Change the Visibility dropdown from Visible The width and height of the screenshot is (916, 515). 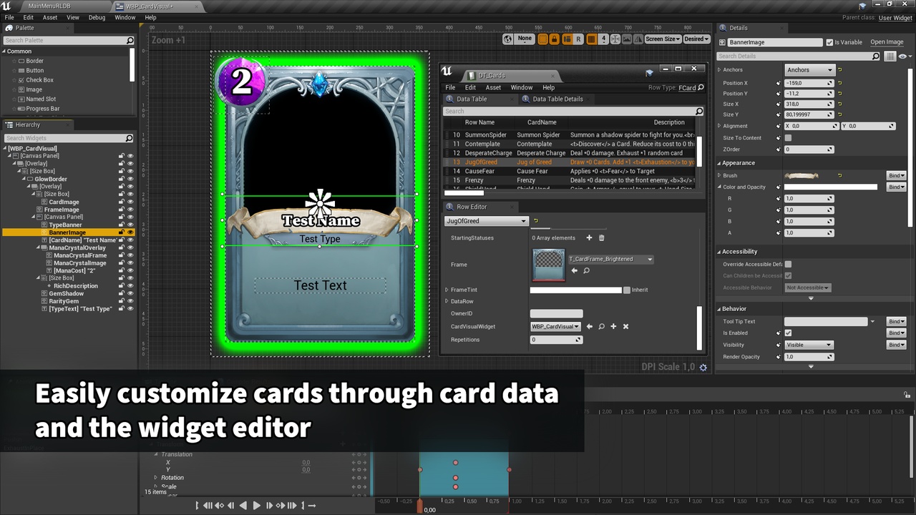(809, 344)
